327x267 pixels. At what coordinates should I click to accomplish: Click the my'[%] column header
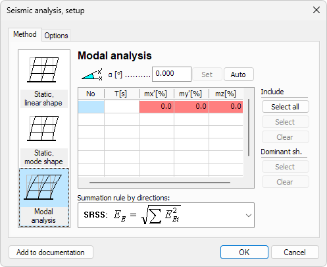tap(191, 94)
